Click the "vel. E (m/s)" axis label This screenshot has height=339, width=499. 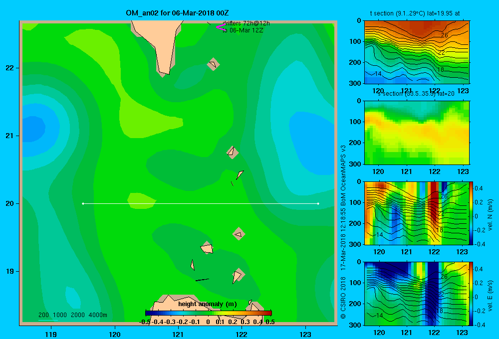point(490,296)
